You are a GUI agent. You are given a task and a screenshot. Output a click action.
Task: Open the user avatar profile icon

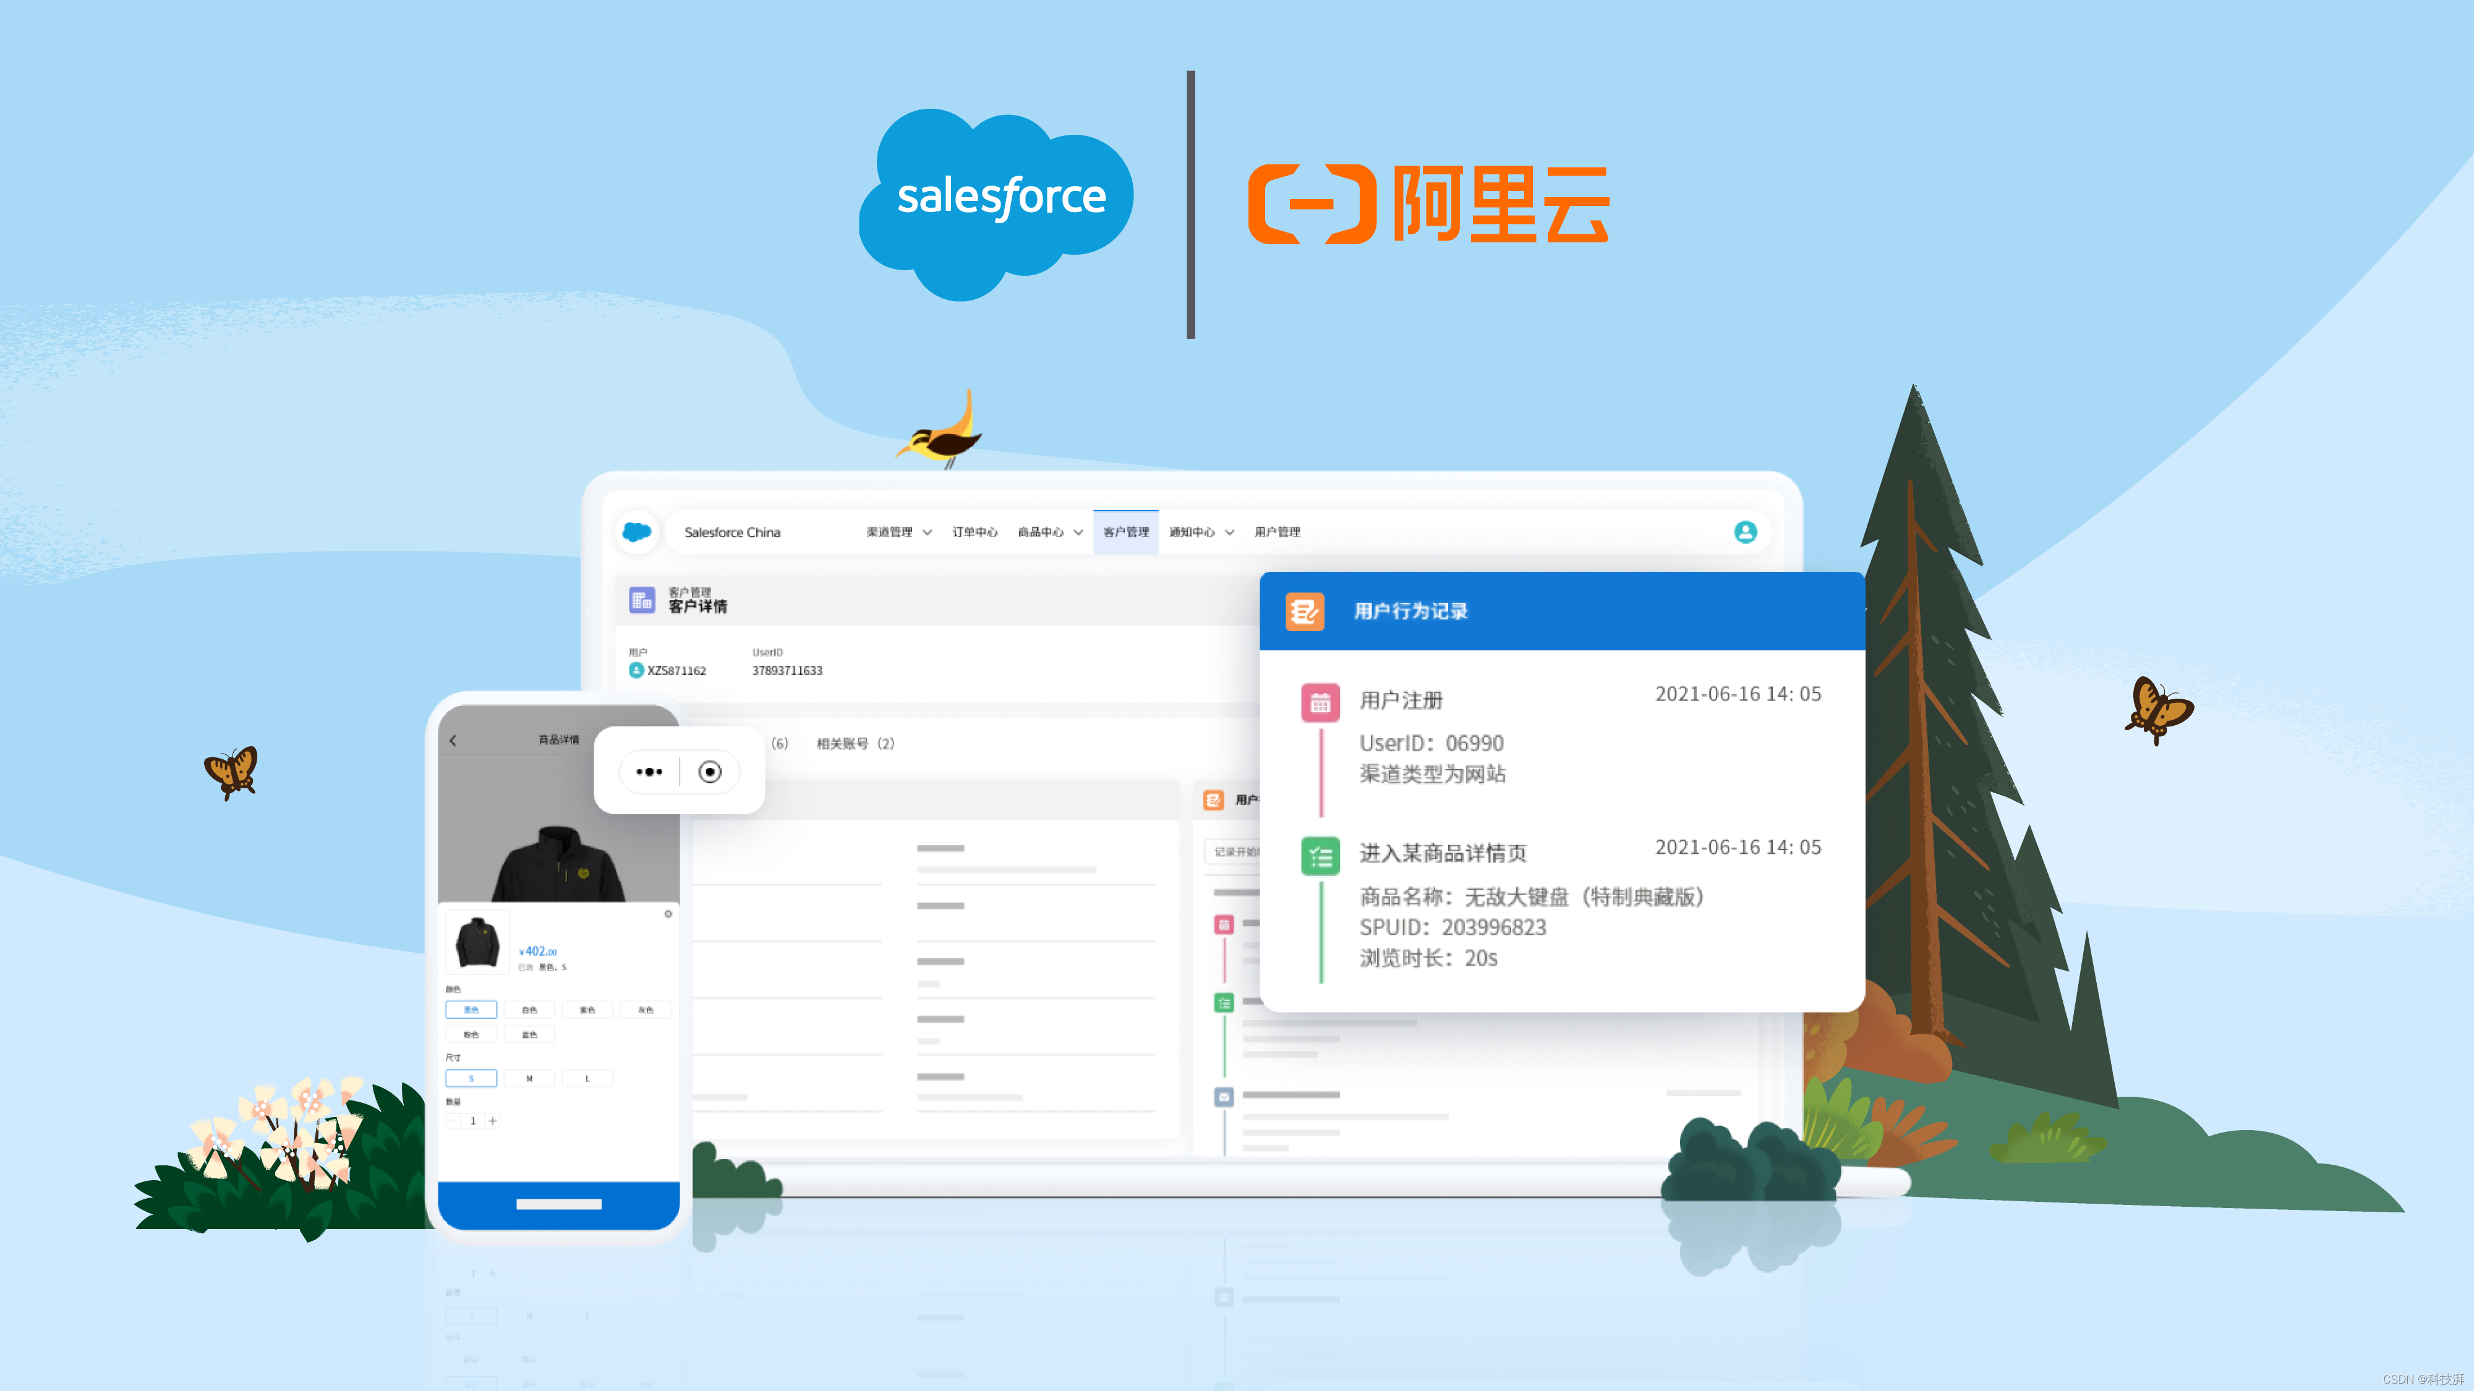(x=1745, y=532)
